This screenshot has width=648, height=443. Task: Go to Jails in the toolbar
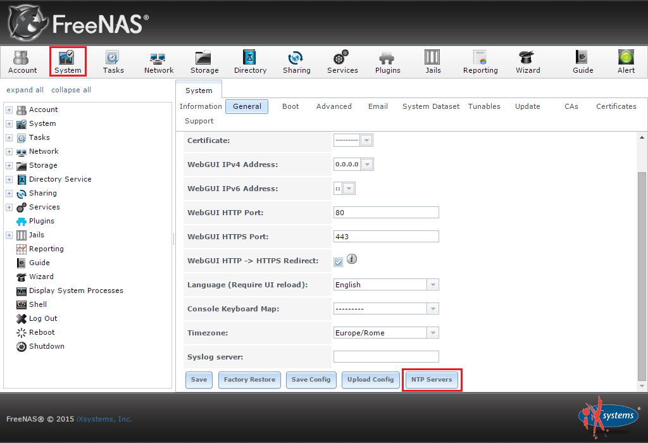click(433, 62)
